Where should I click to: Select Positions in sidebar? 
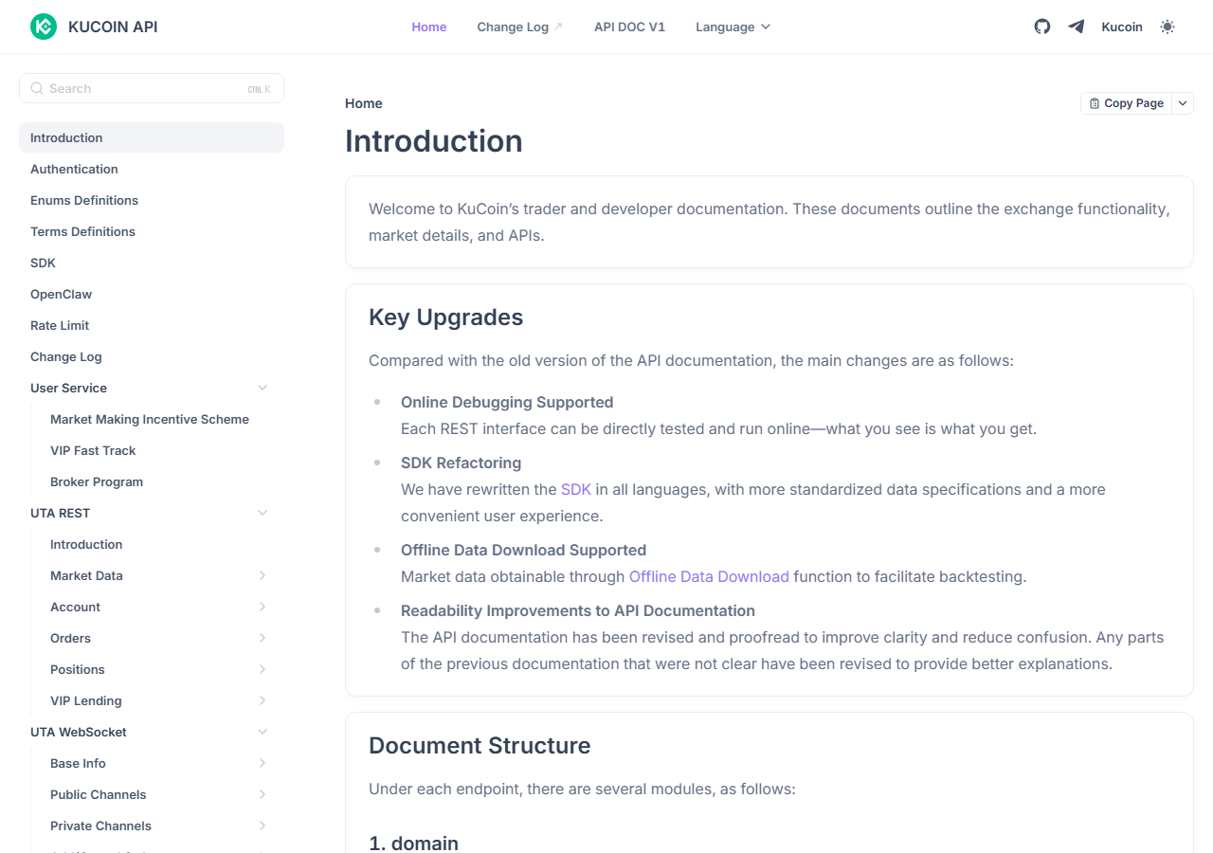pos(78,669)
